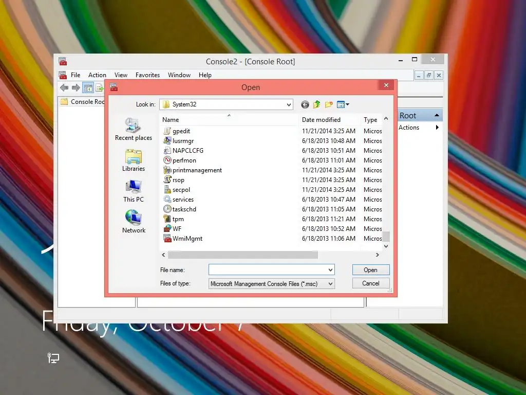Click the Cancel button
This screenshot has height=395, width=526.
tap(371, 283)
